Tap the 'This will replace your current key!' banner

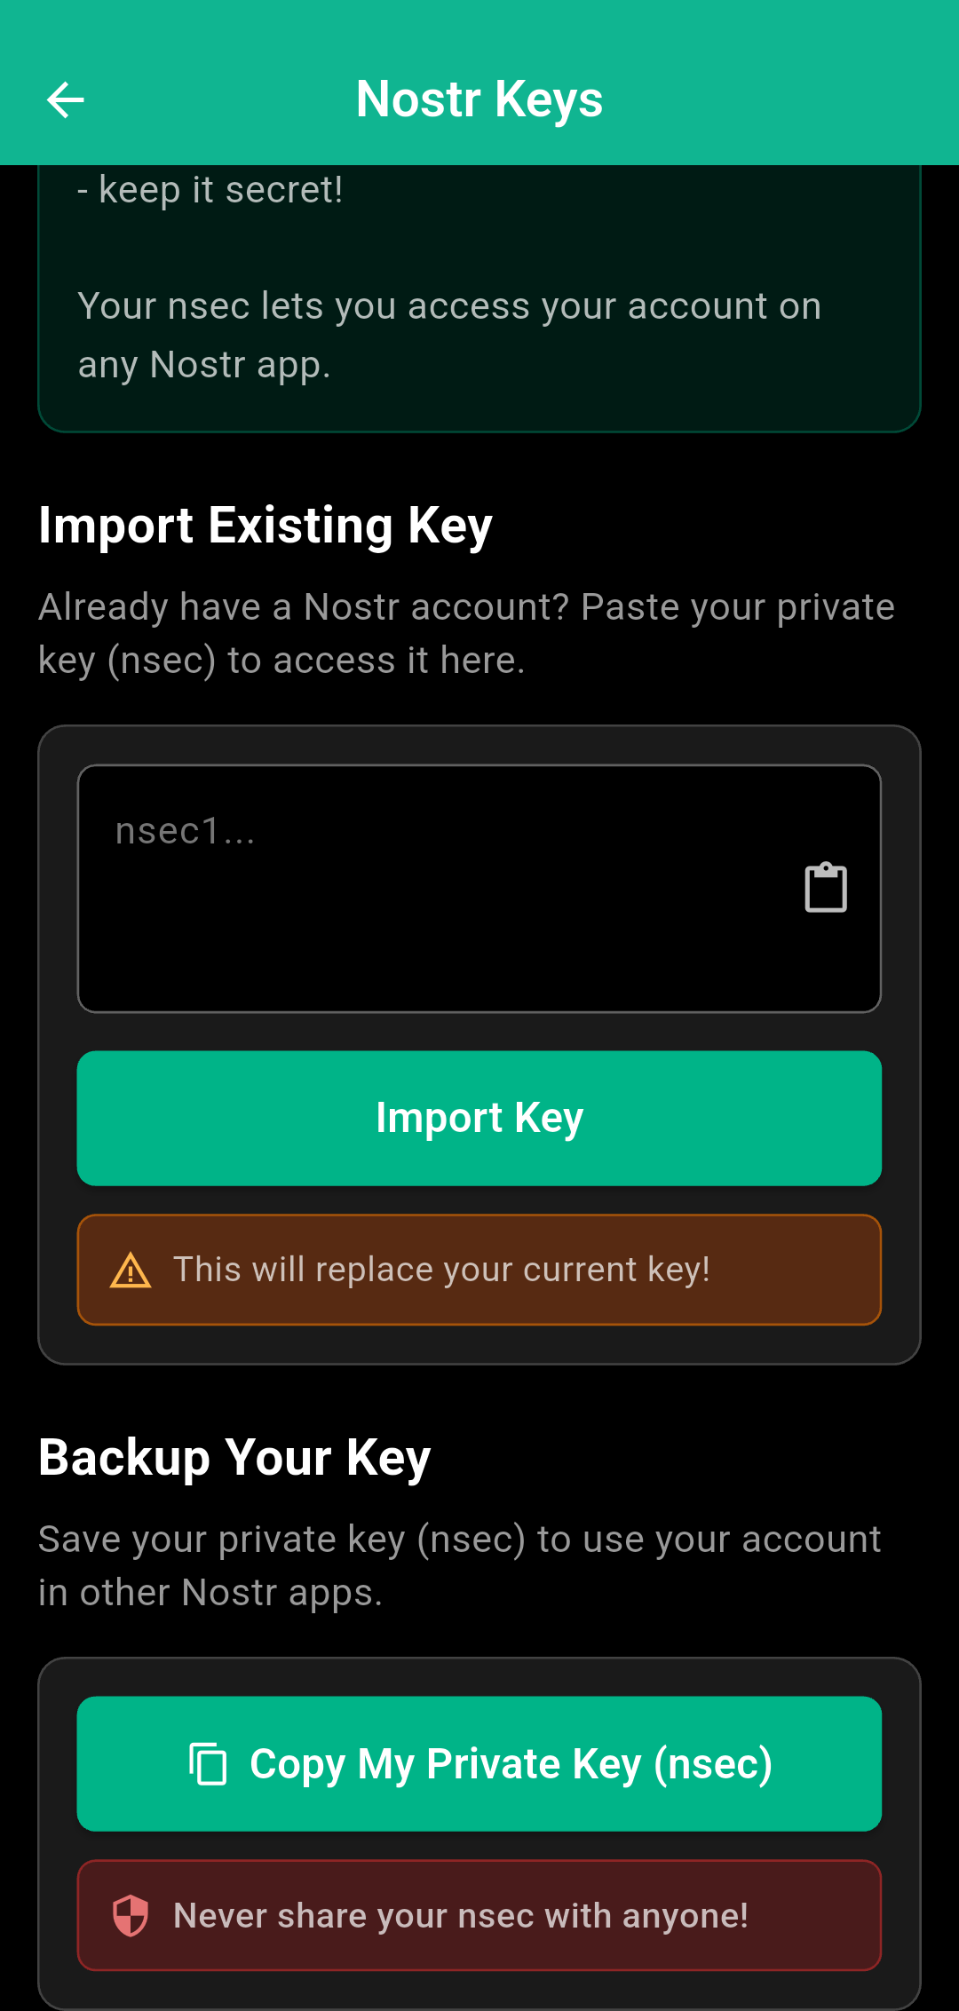tap(479, 1270)
